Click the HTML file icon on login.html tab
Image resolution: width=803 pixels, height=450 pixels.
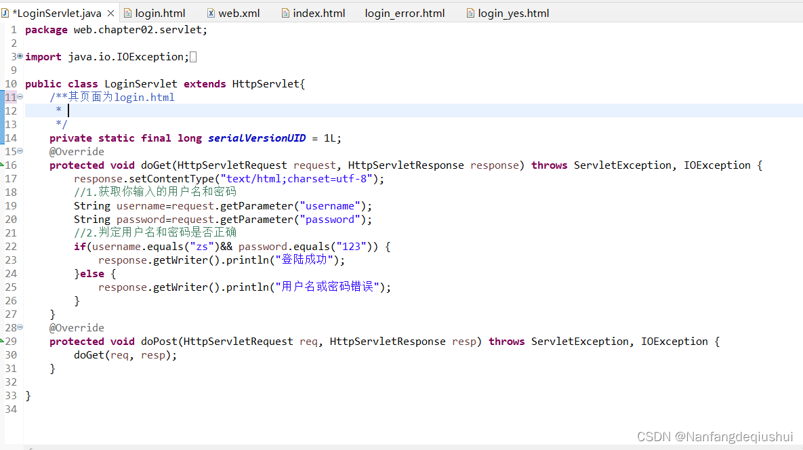(x=127, y=12)
